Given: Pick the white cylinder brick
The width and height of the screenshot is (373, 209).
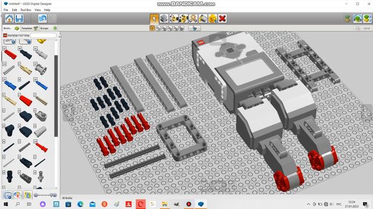Looking at the screenshot, I should 40,131.
